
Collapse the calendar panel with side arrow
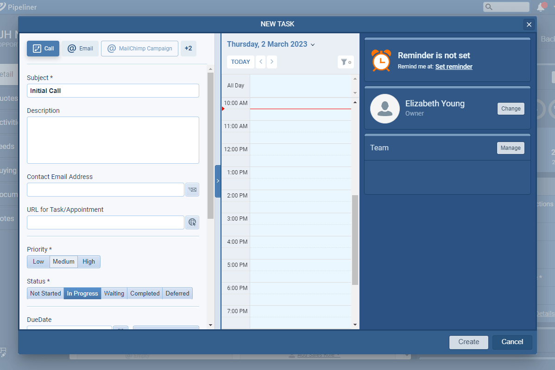218,181
